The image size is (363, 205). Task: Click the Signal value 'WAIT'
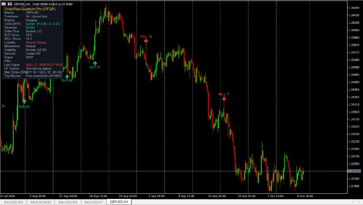pos(29,57)
